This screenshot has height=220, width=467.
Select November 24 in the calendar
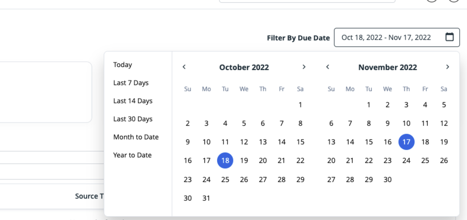coord(406,160)
